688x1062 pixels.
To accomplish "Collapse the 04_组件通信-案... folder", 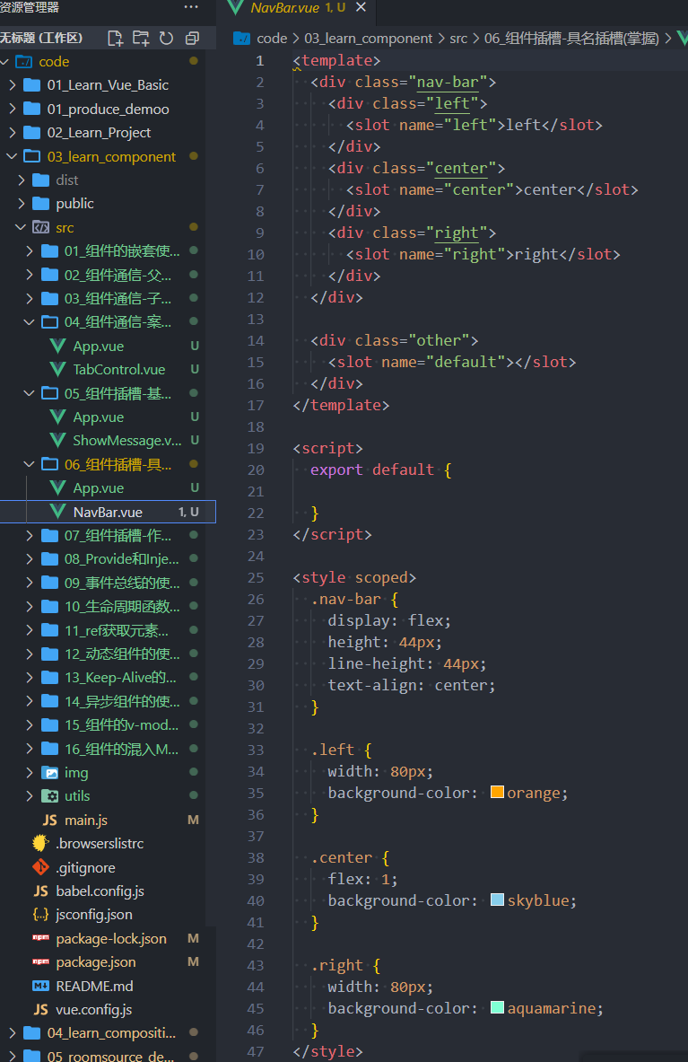I will coord(29,321).
